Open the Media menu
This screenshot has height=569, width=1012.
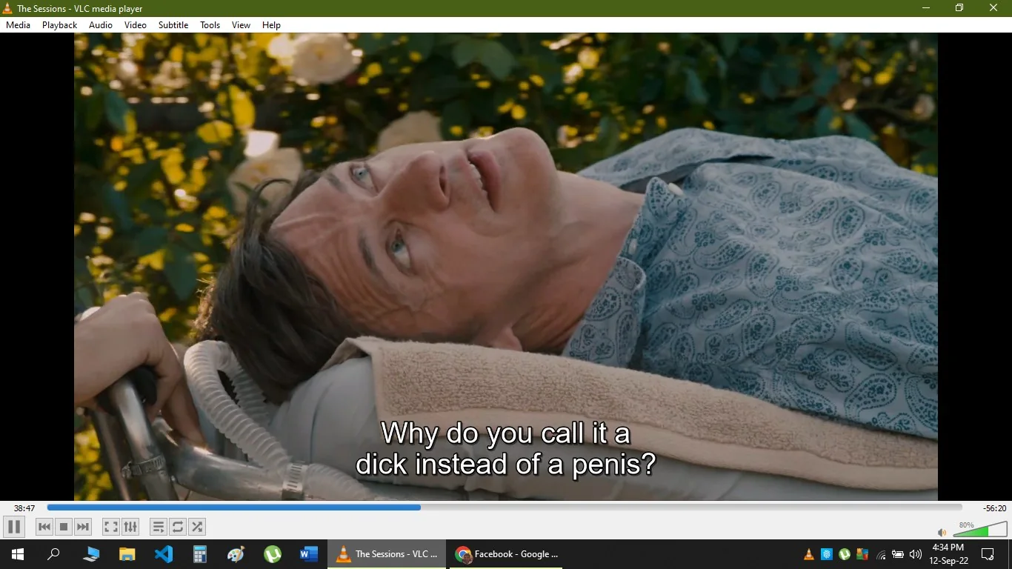(18, 25)
